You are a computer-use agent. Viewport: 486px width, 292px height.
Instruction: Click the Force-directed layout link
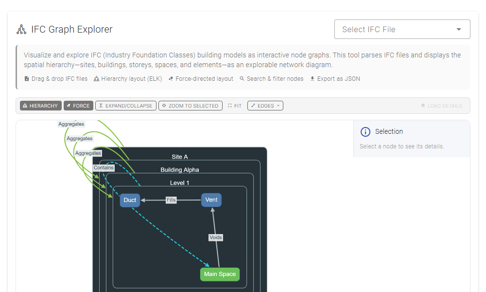tap(201, 78)
